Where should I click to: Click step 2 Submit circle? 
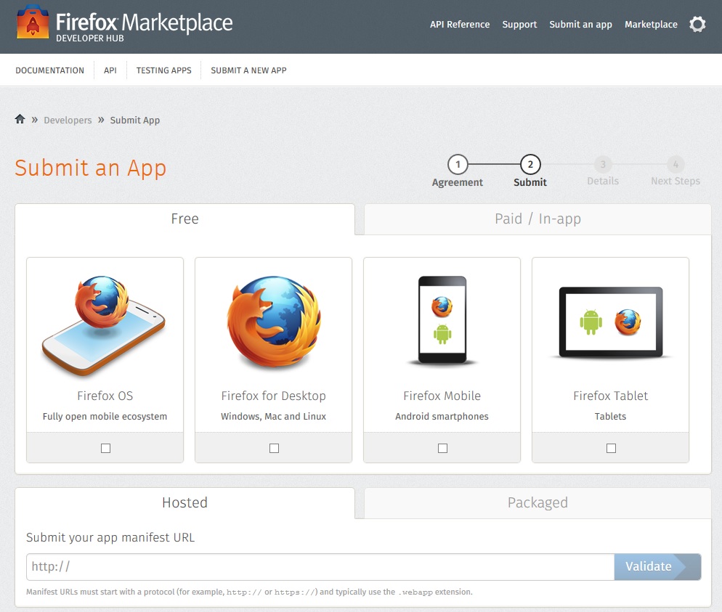530,164
